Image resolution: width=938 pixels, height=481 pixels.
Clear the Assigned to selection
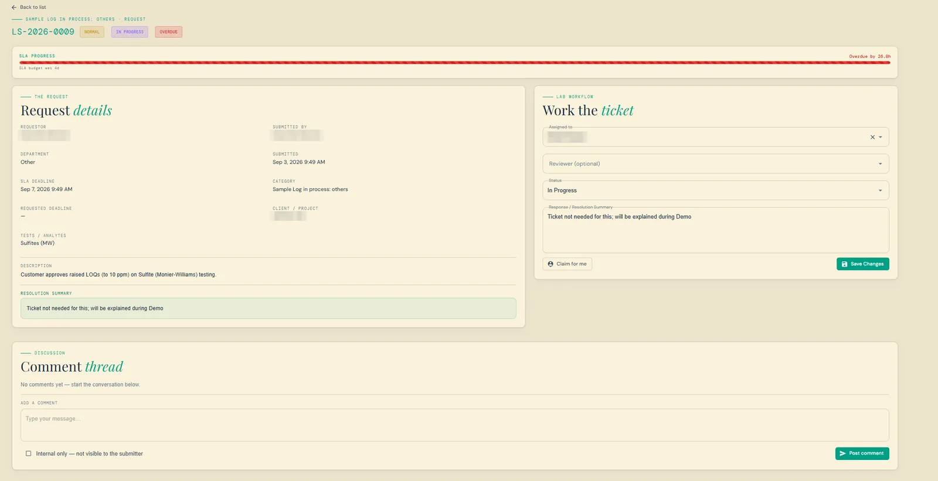click(872, 137)
